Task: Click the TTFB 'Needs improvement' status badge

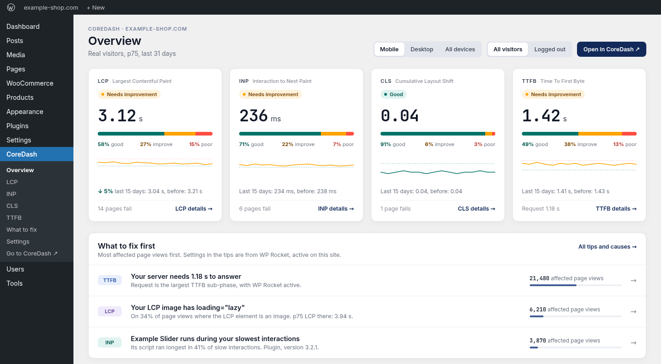Action: [553, 94]
